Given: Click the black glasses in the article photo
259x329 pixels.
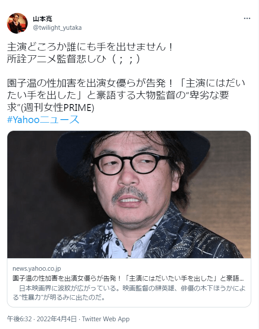Looking at the screenshot, I should (130, 165).
